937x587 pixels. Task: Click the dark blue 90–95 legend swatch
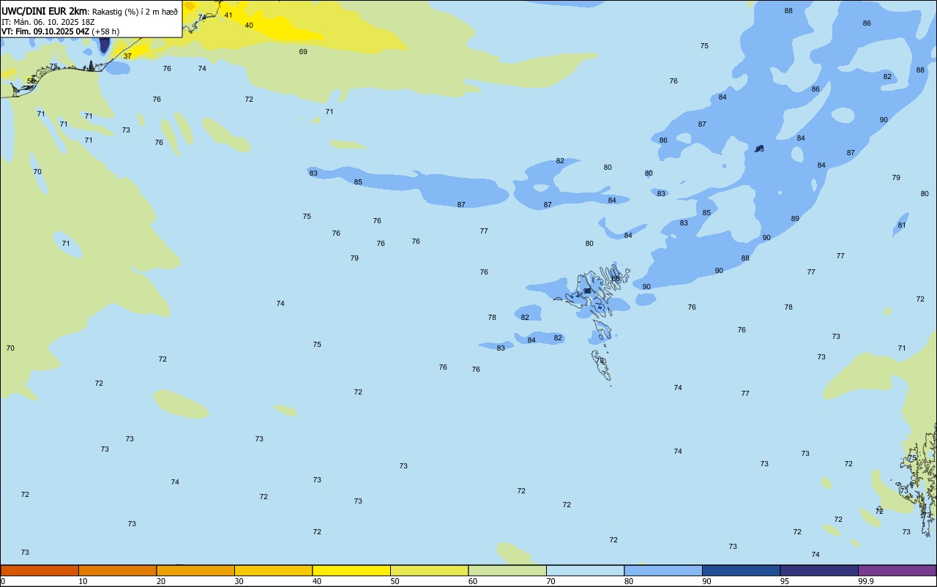click(741, 570)
